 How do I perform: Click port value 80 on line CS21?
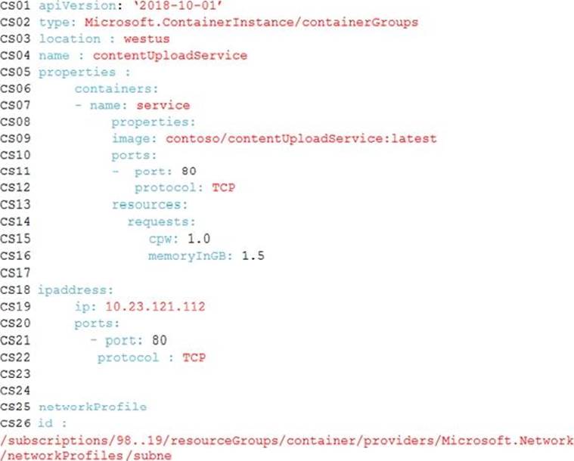click(160, 340)
